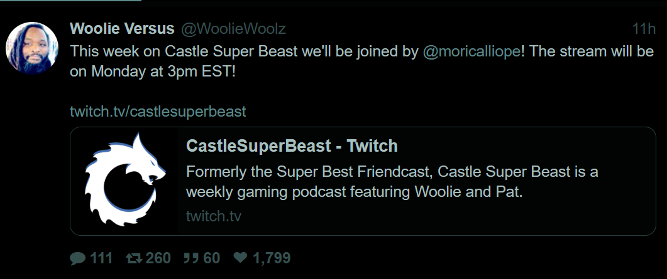The width and height of the screenshot is (667, 279).
Task: Click the retweet arrows icon
Action: (133, 258)
